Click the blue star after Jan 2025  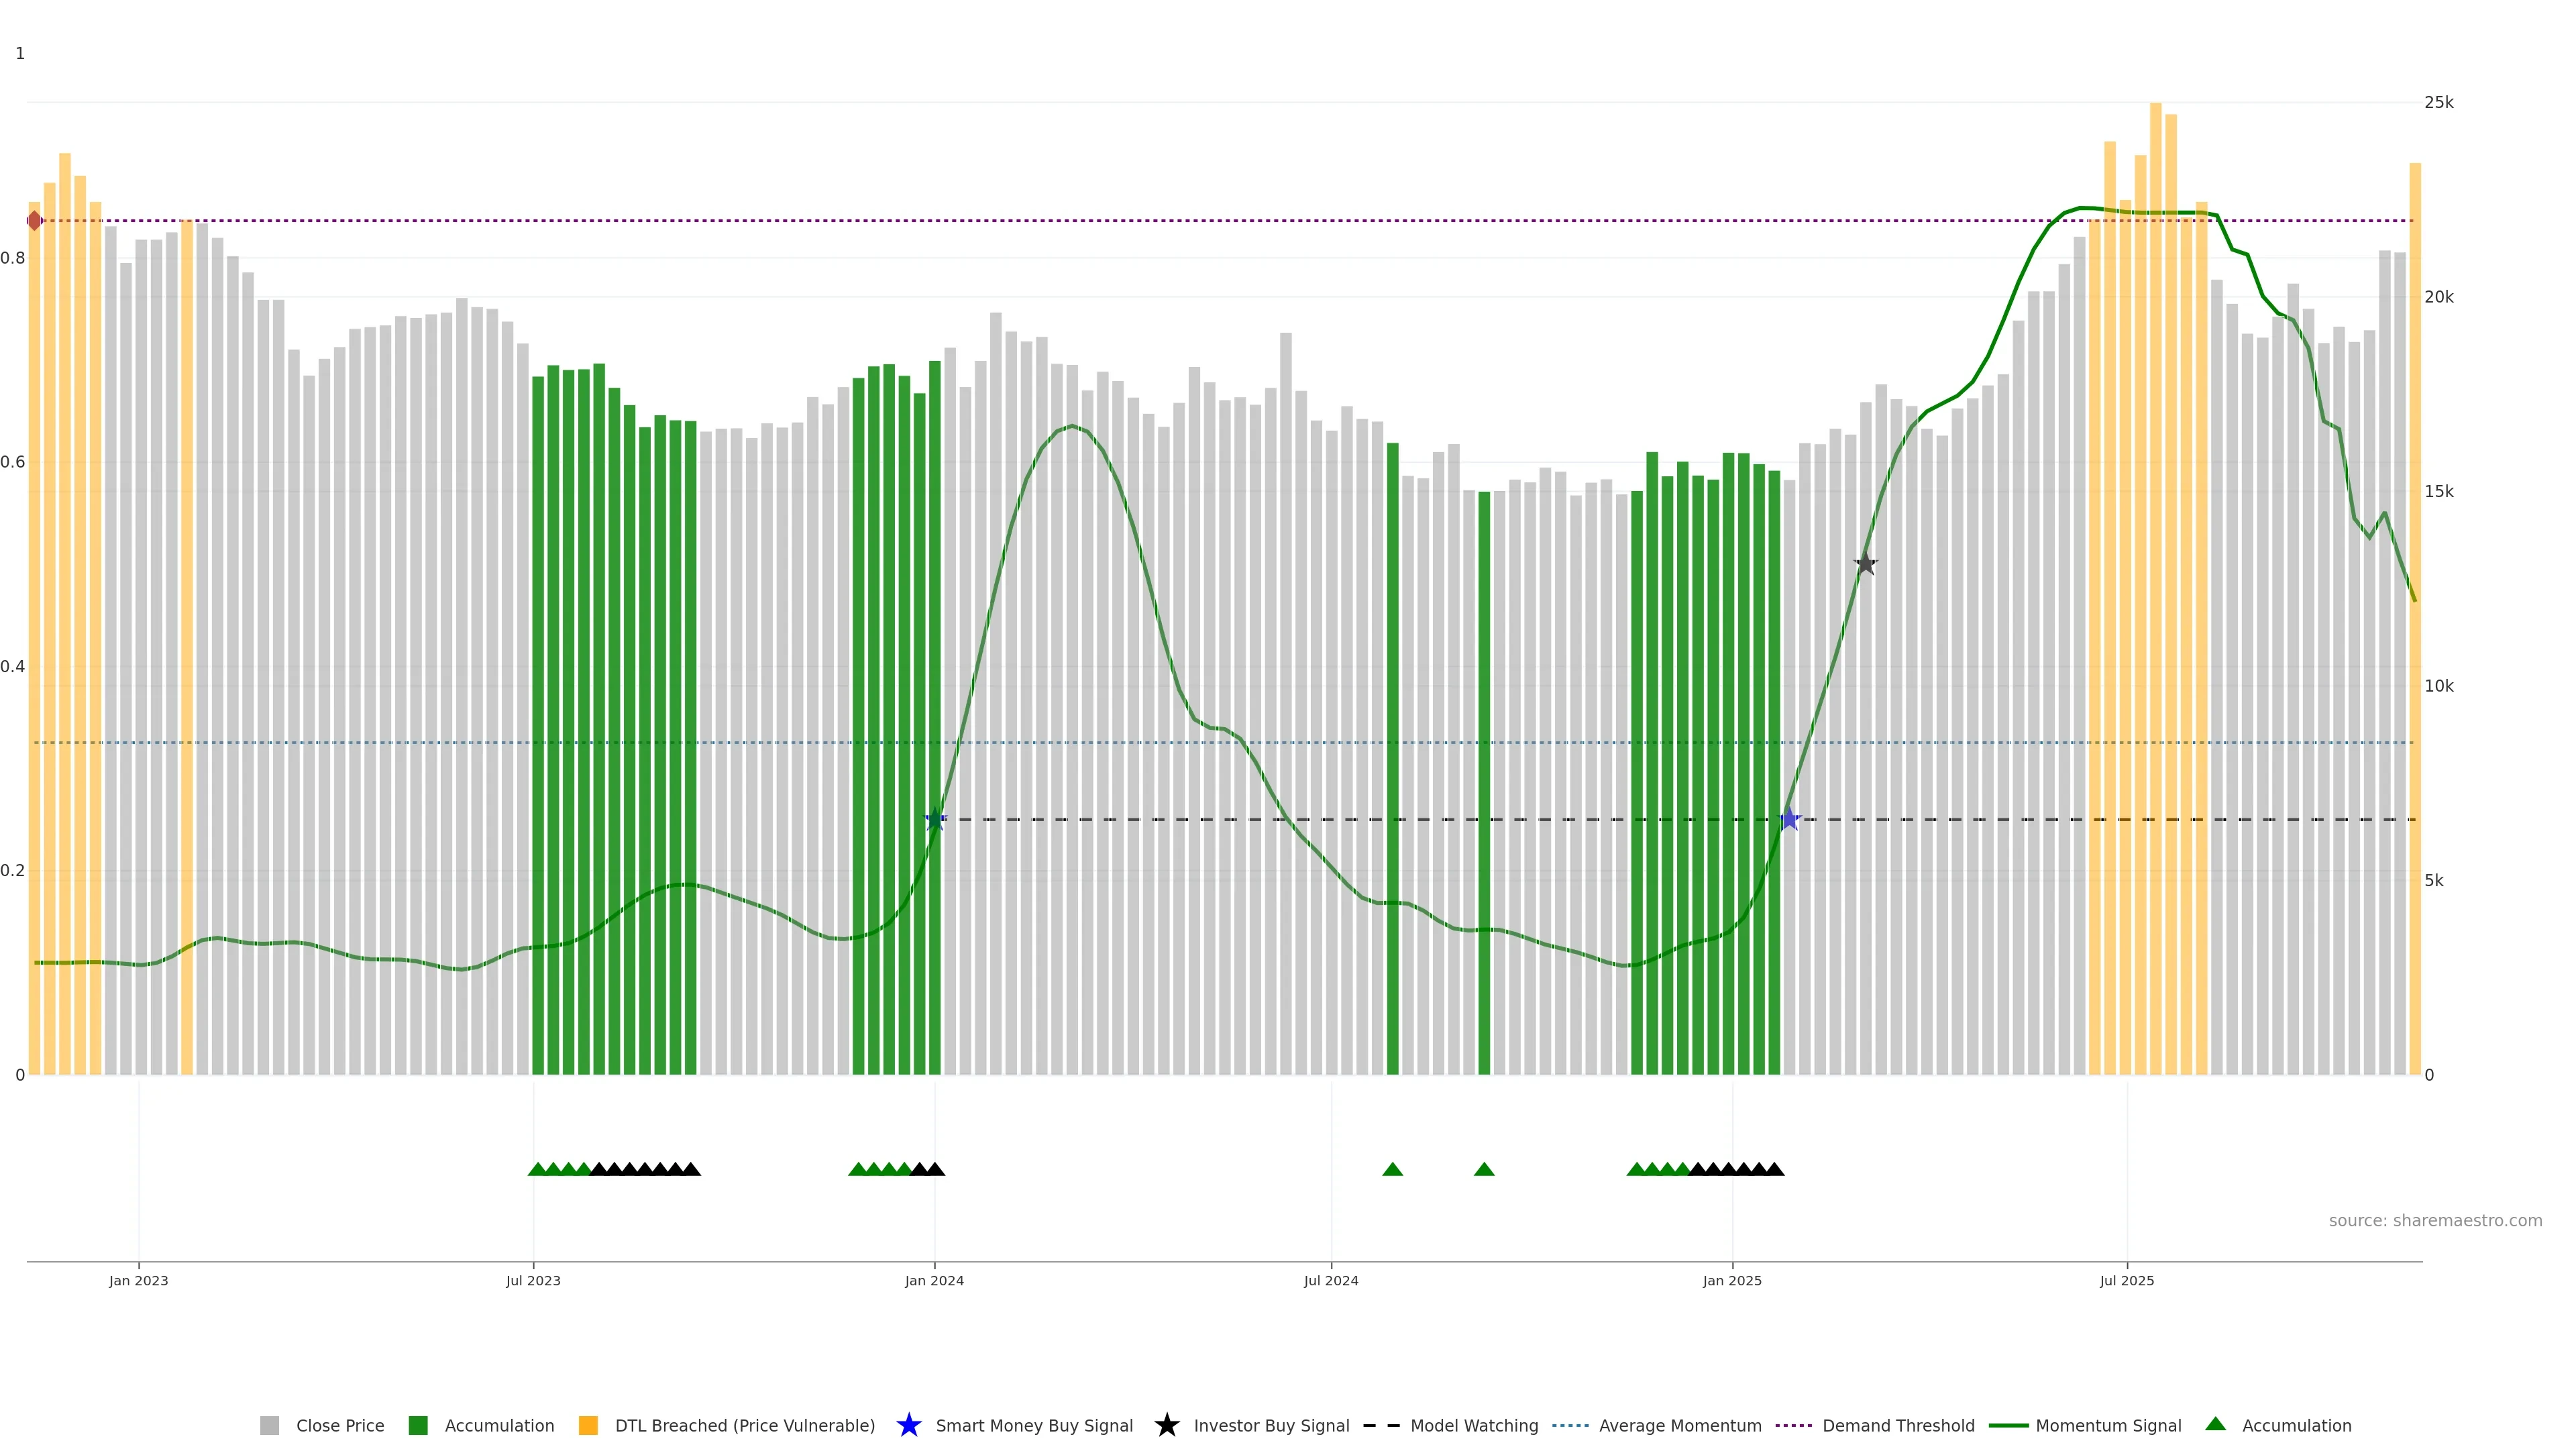(1789, 820)
